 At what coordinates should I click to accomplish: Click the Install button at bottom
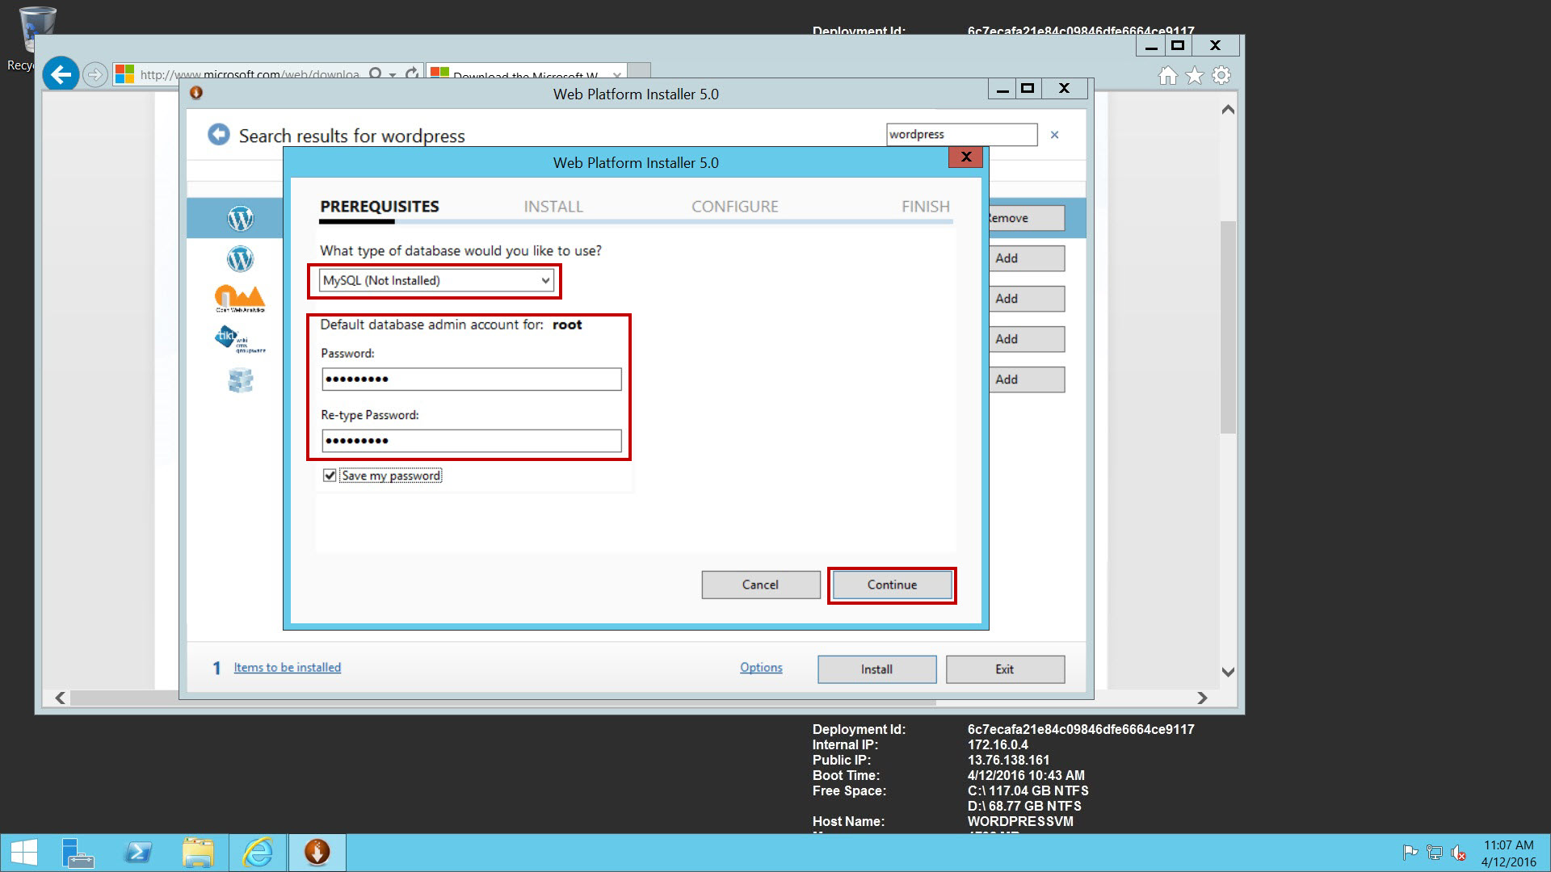876,669
